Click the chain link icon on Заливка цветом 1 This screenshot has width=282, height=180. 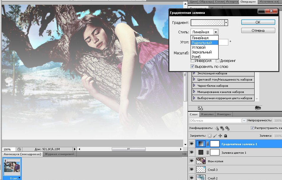pos(208,152)
